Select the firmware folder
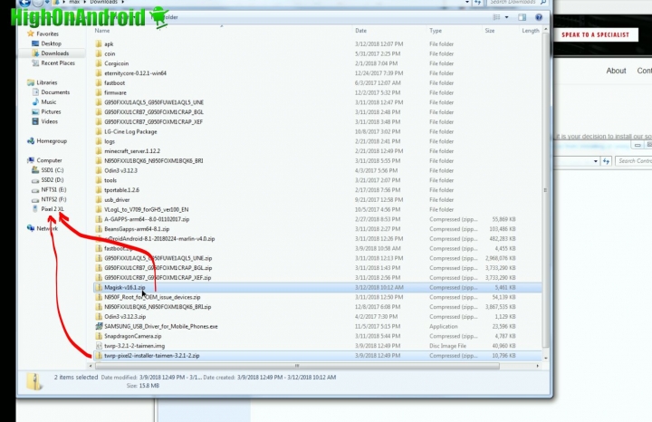Image resolution: width=652 pixels, height=422 pixels. [115, 92]
